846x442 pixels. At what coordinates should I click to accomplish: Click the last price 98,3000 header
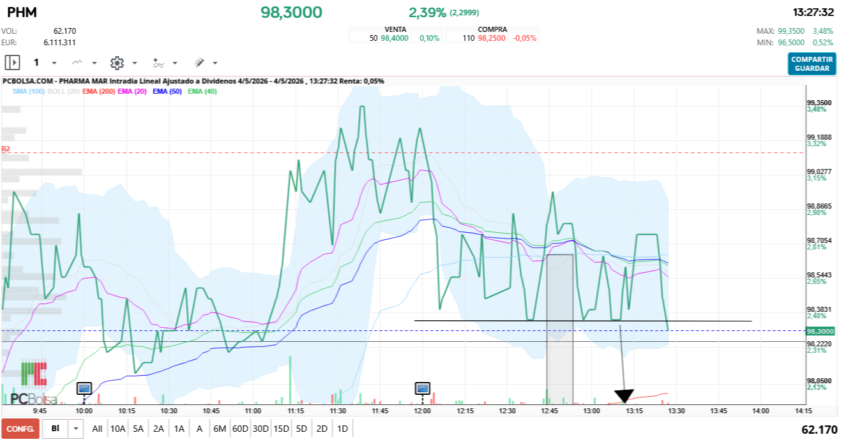[292, 12]
